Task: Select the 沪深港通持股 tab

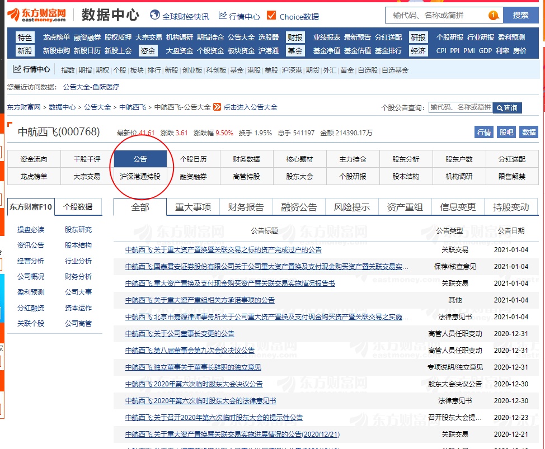Action: pyautogui.click(x=140, y=176)
